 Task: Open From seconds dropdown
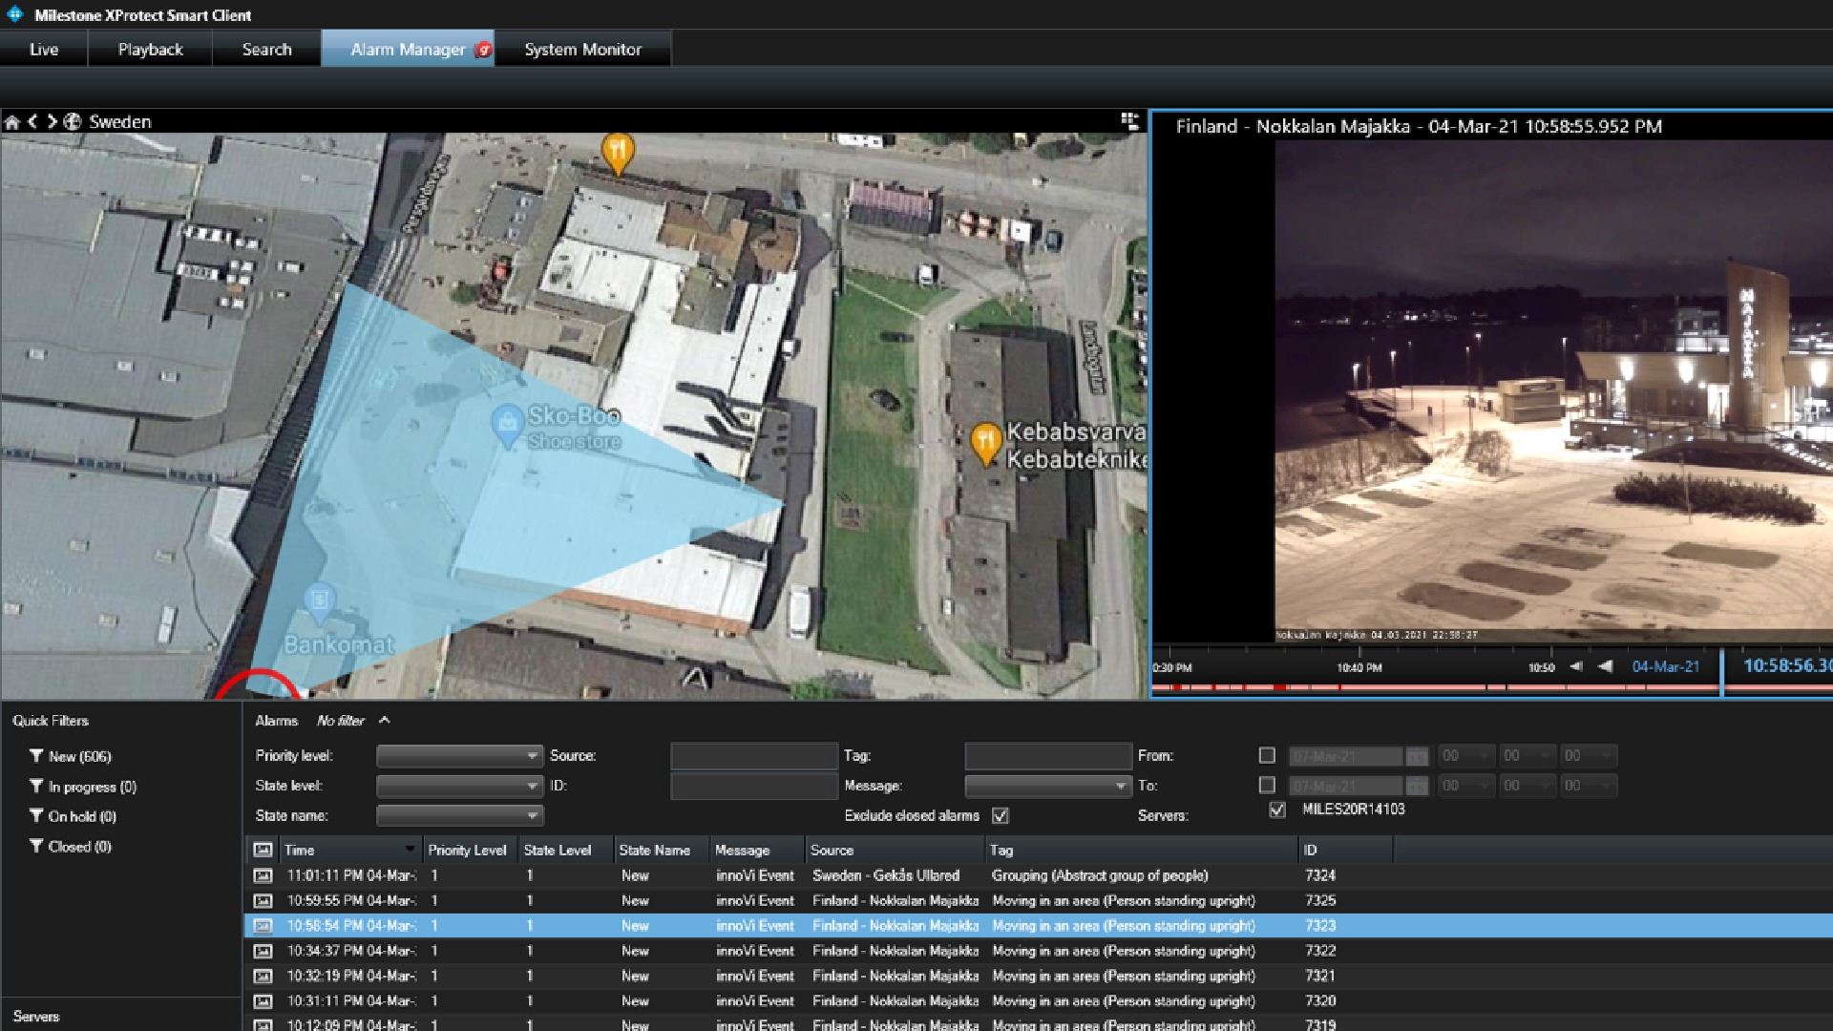[1588, 756]
